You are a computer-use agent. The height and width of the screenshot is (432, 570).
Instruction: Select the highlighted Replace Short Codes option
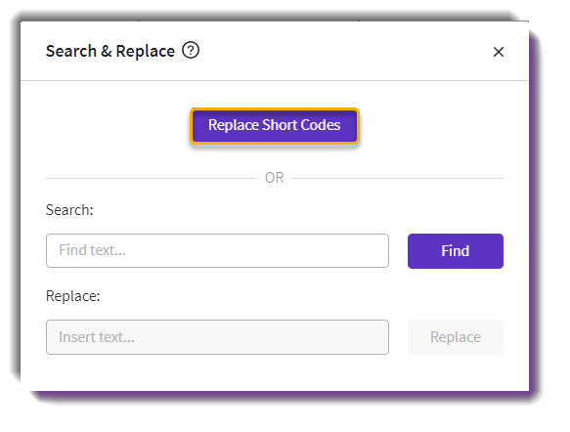coord(275,126)
